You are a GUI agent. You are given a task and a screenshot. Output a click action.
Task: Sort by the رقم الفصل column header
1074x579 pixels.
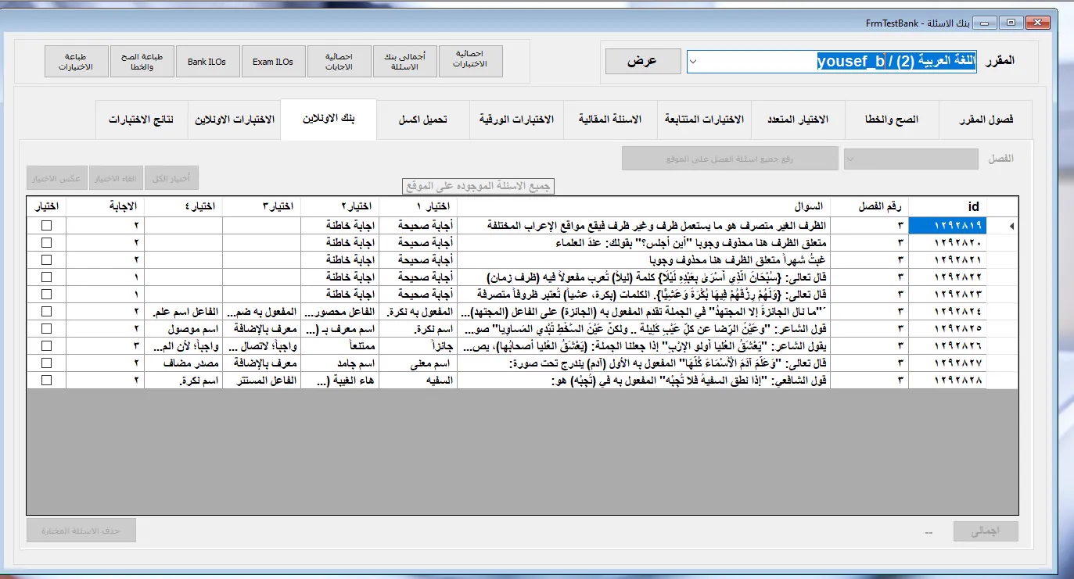click(869, 206)
